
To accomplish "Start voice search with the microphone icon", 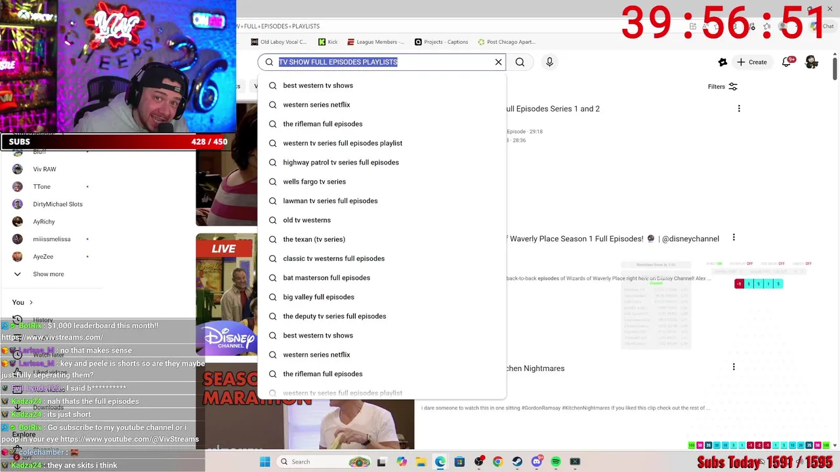I will 549,62.
